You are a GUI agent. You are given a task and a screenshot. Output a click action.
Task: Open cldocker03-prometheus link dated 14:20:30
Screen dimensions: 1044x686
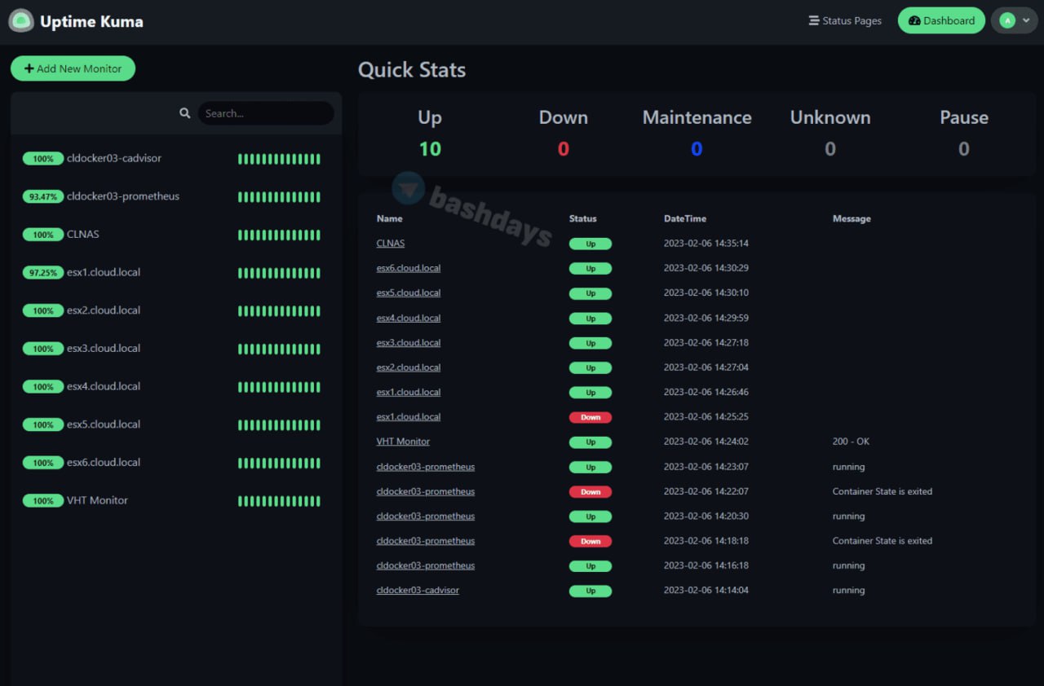(x=426, y=516)
